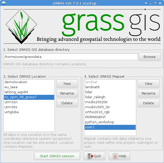Click the Quit button exit icon
The height and width of the screenshot is (163, 164).
[x=90, y=156]
